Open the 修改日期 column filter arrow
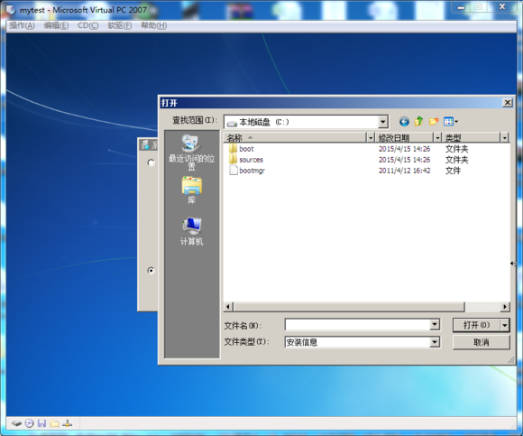 pos(437,137)
